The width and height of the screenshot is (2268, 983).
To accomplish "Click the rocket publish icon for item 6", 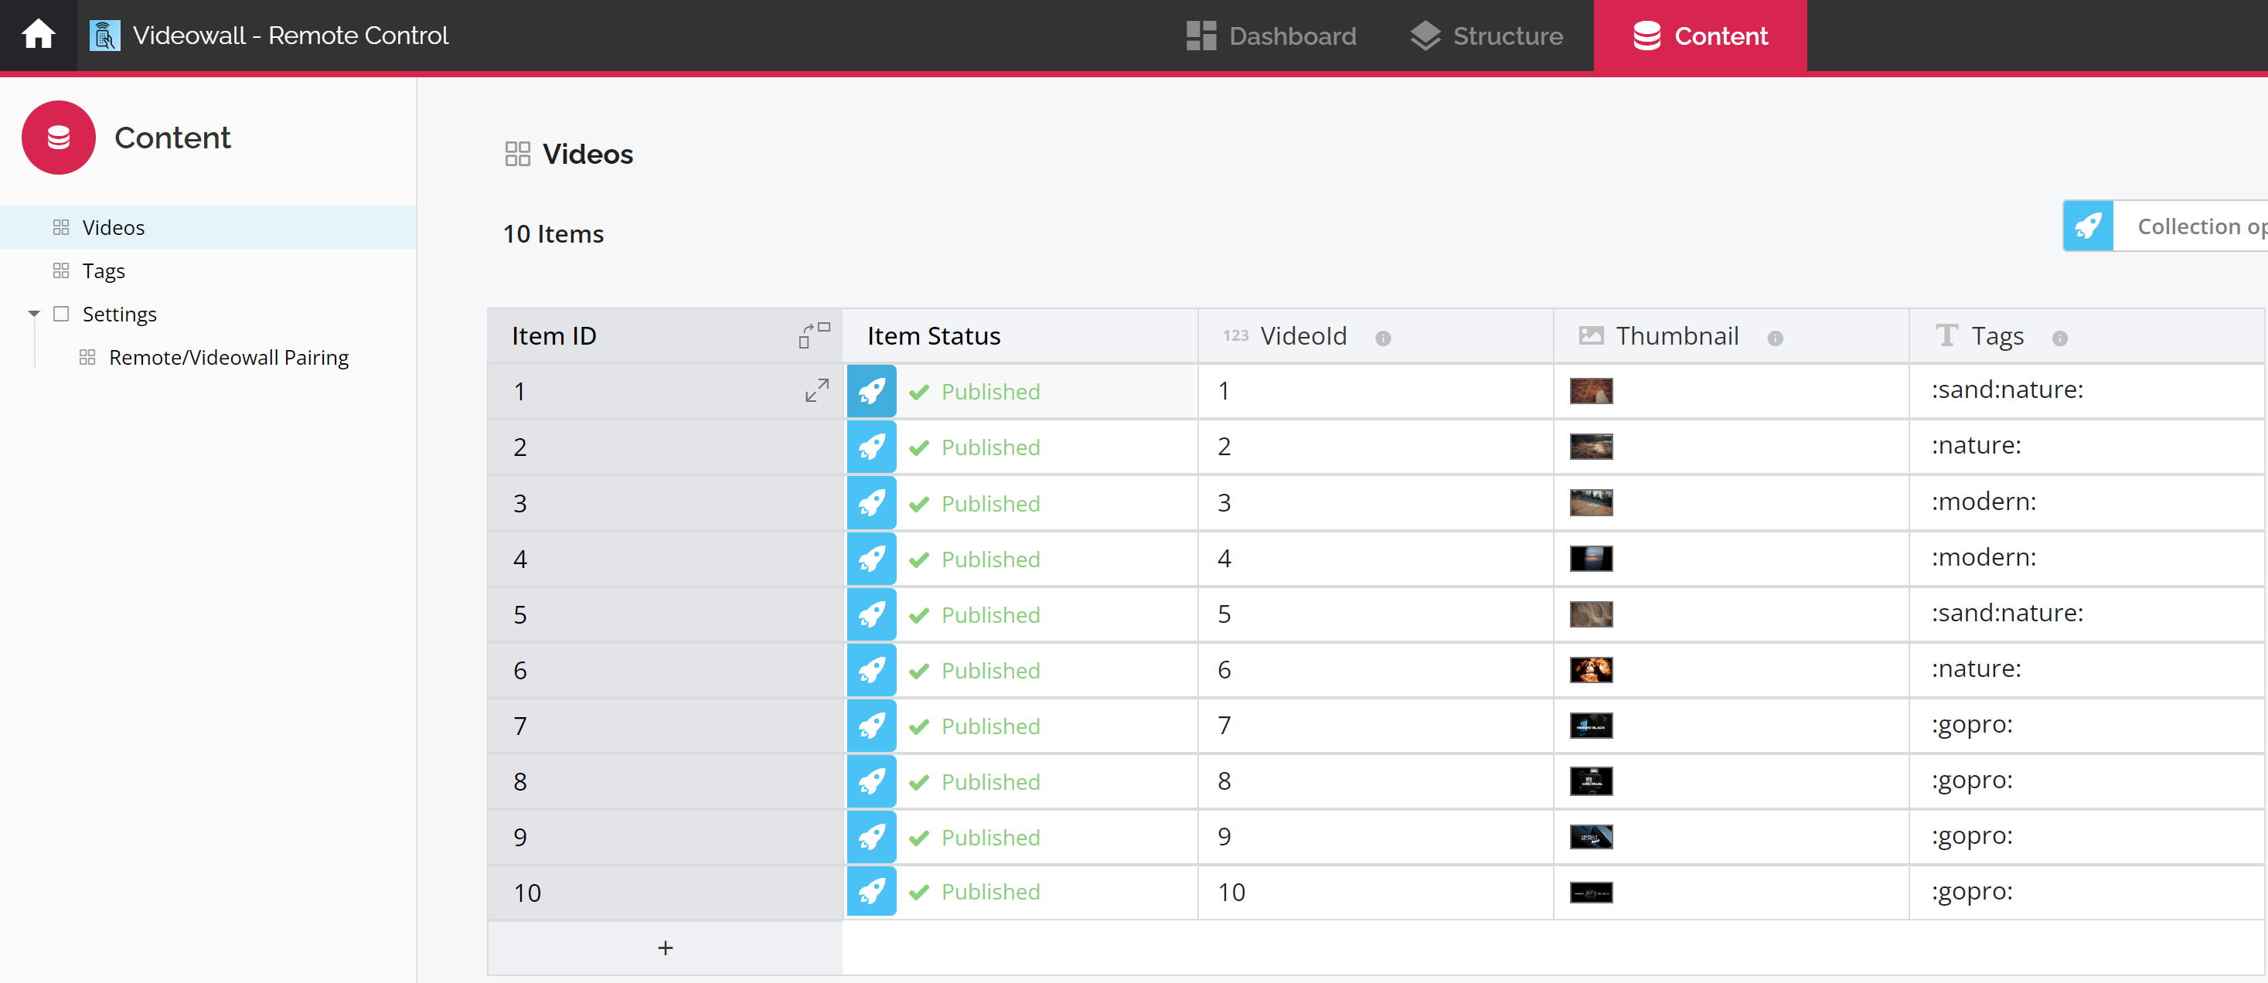I will [x=872, y=671].
